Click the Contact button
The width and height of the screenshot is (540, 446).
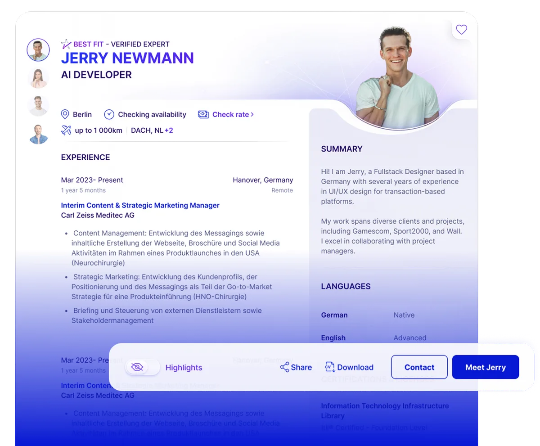coord(419,367)
